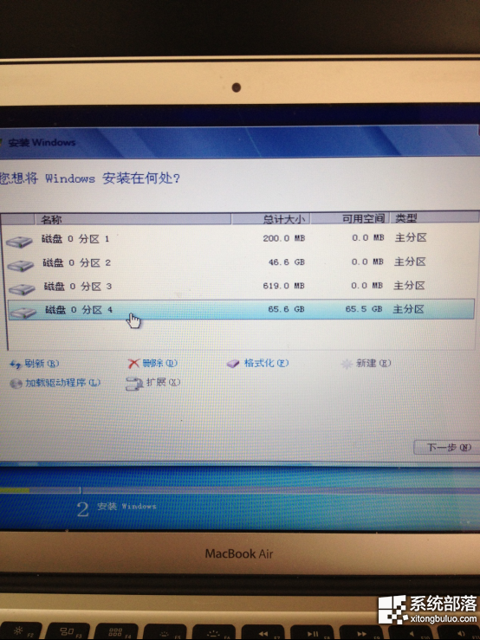
Task: Click the load driver disc icon
Action: pyautogui.click(x=16, y=384)
